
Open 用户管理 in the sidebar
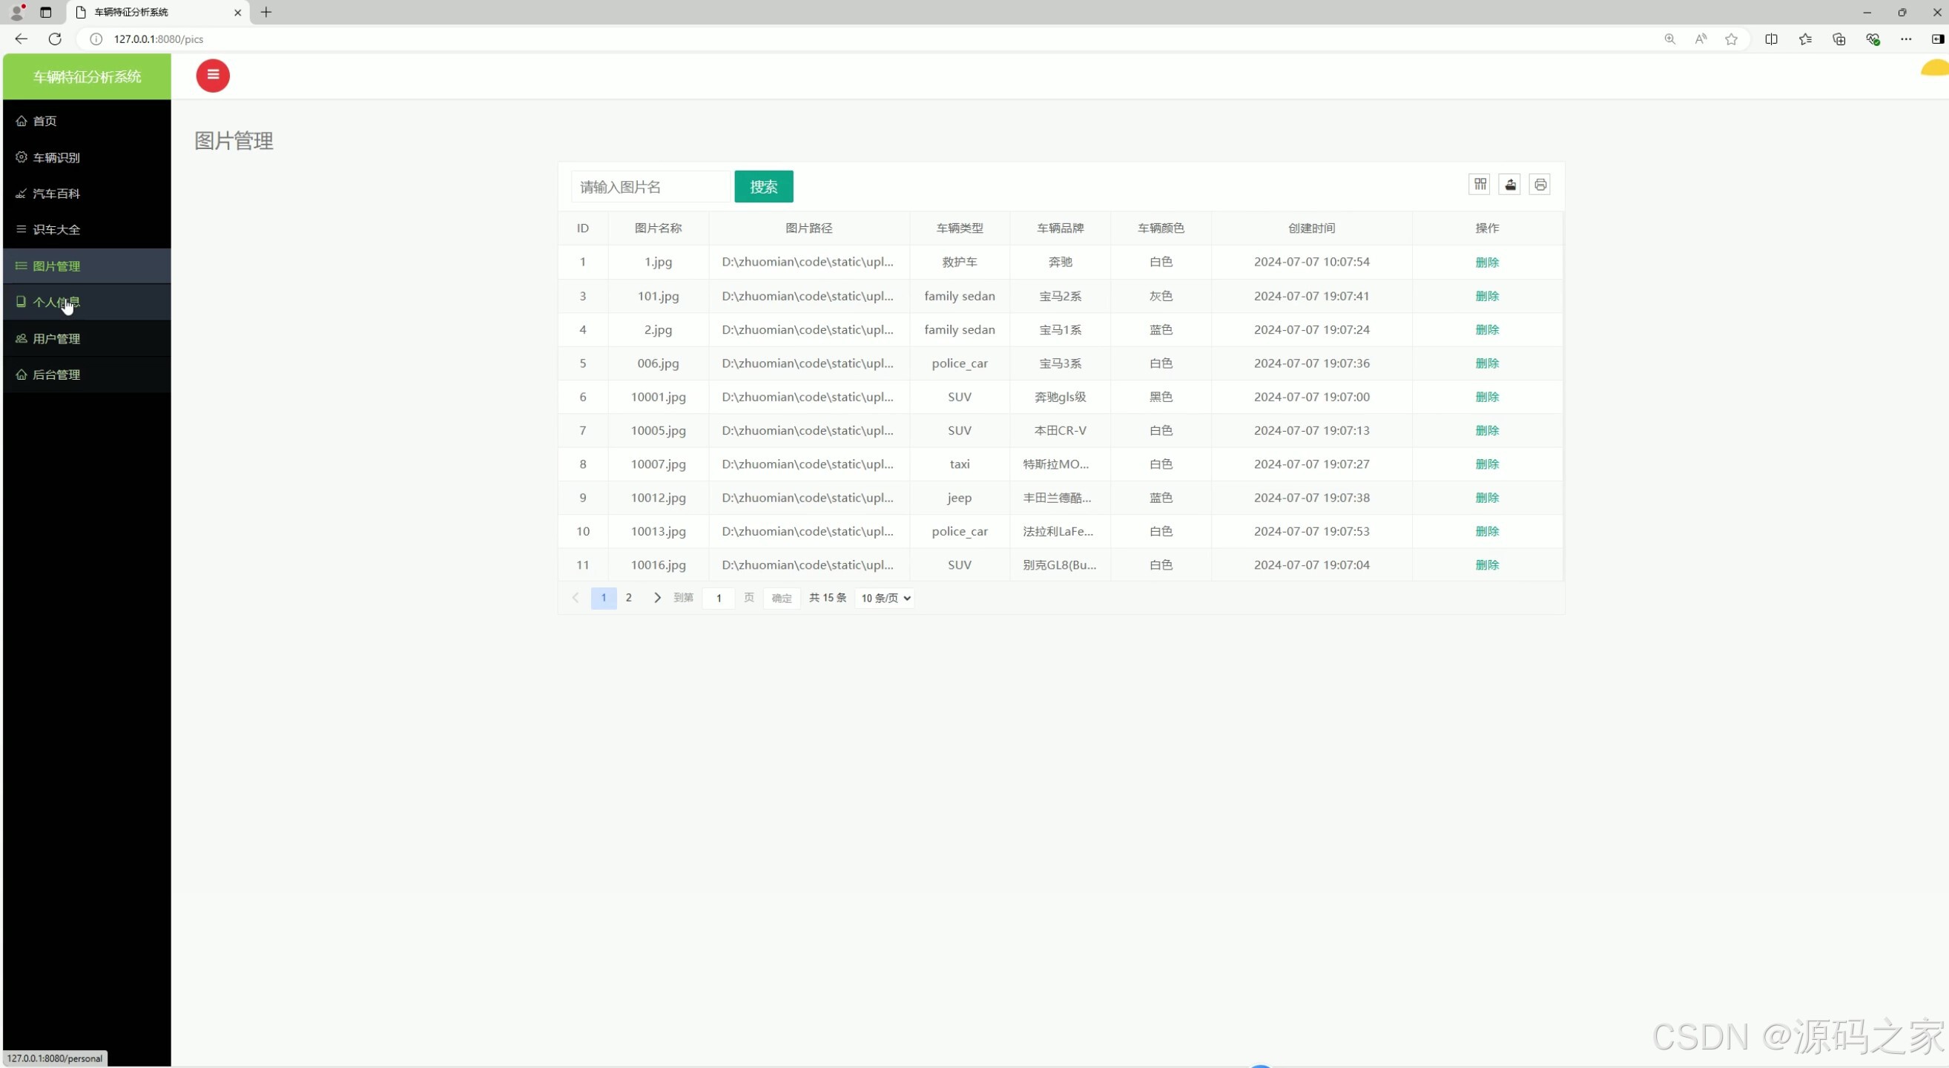tap(56, 338)
